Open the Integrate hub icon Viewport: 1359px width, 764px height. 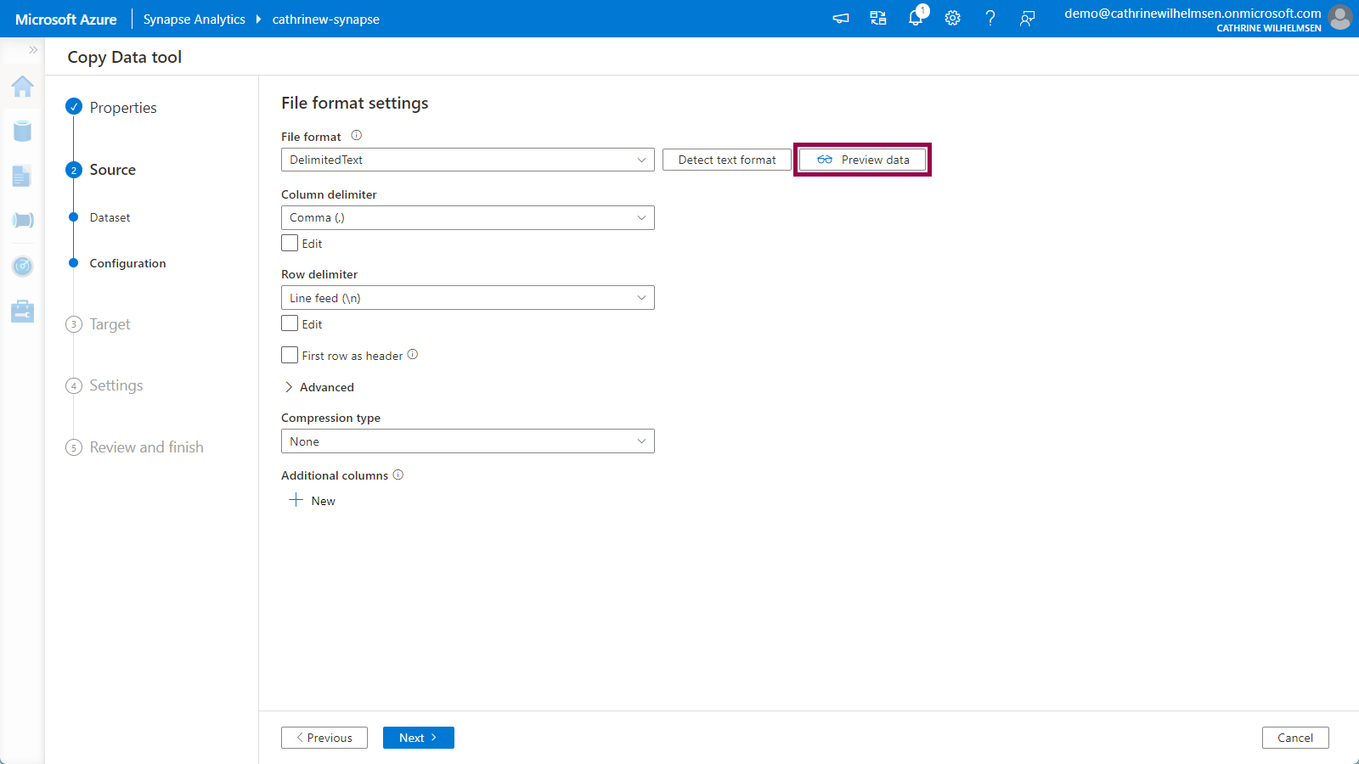click(x=23, y=221)
